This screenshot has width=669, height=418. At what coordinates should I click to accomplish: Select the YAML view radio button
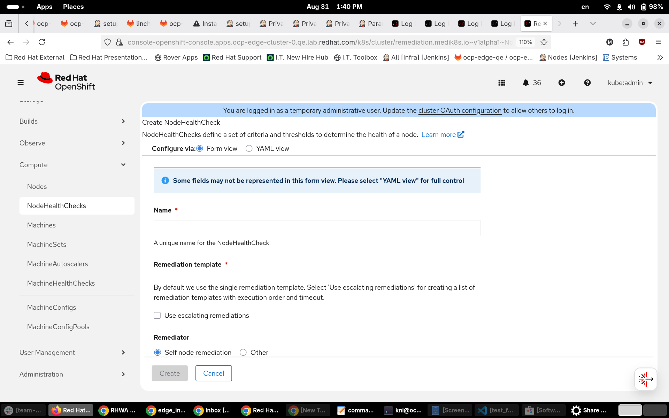249,148
